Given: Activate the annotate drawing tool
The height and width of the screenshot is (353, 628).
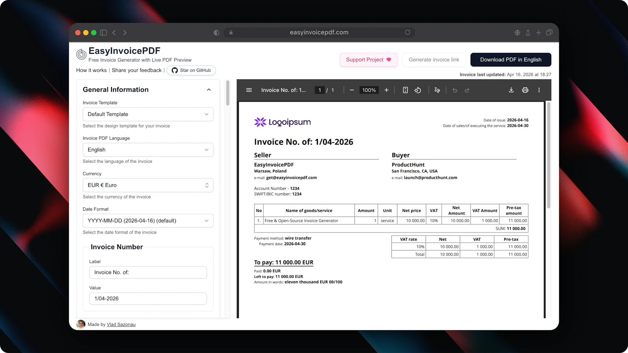Looking at the screenshot, I should click(x=437, y=90).
